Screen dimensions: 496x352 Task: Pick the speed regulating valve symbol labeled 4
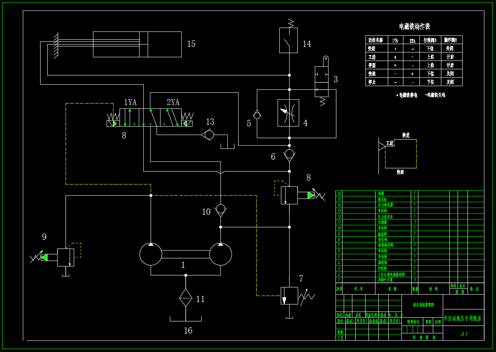[288, 113]
